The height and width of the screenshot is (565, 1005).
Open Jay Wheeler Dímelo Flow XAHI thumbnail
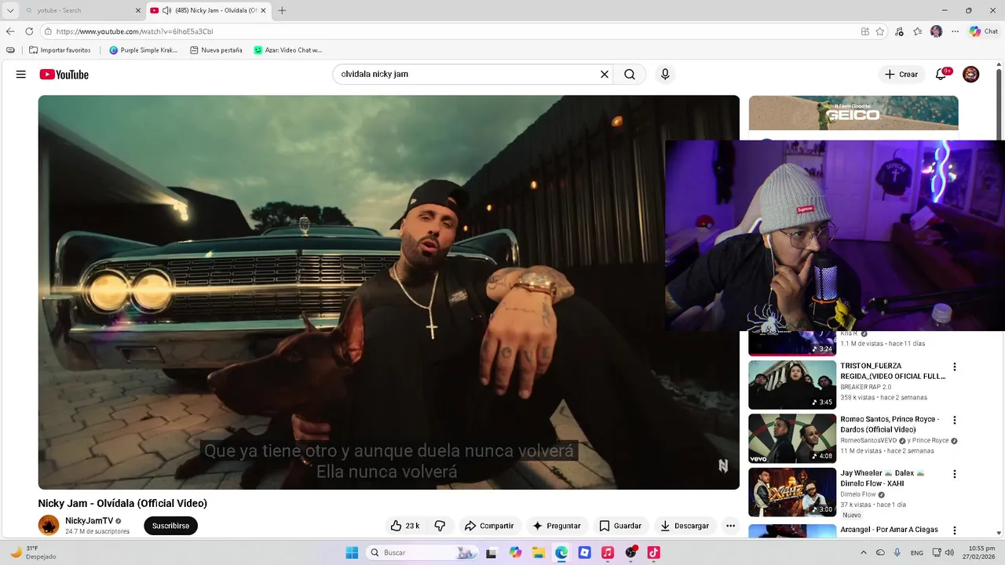click(x=792, y=492)
